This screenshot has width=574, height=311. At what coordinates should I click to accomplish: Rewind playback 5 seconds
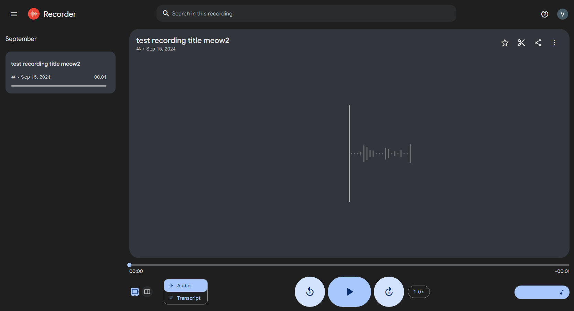[x=310, y=292]
